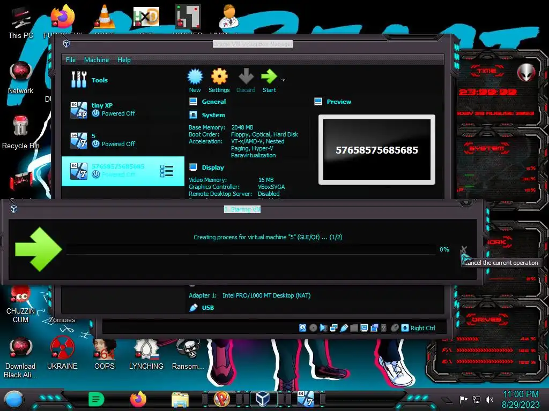549x411 pixels.
Task: Open the Network desktop icon
Action: pos(21,78)
